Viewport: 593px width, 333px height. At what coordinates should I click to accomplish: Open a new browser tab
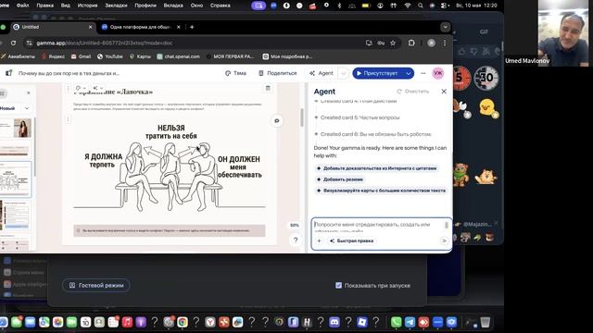point(192,27)
